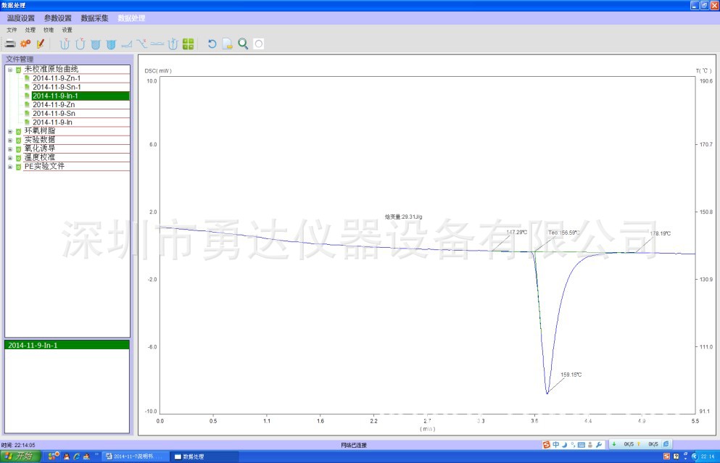Click the Windows 开始 Start button
720x463 pixels.
[20, 456]
